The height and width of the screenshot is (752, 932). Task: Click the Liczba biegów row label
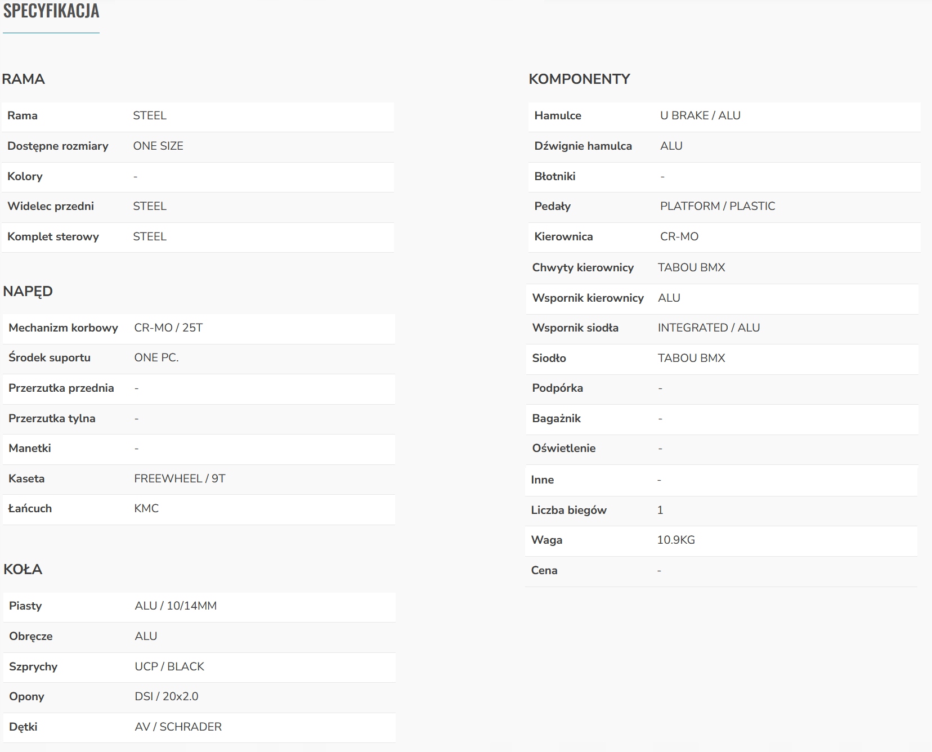coord(568,510)
